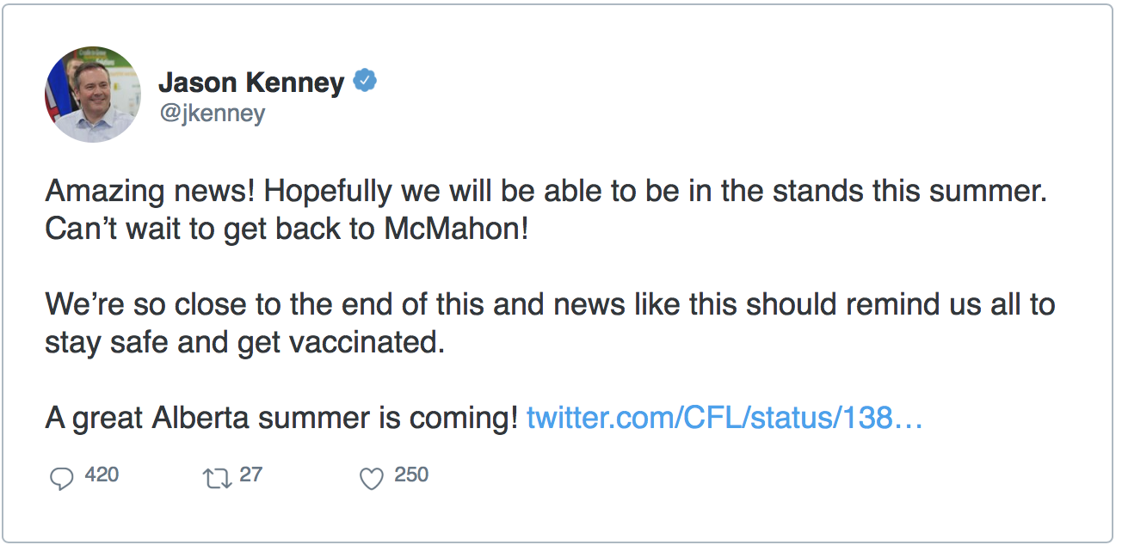The height and width of the screenshot is (545, 1122).
Task: Click the 250 likes count
Action: pos(410,475)
